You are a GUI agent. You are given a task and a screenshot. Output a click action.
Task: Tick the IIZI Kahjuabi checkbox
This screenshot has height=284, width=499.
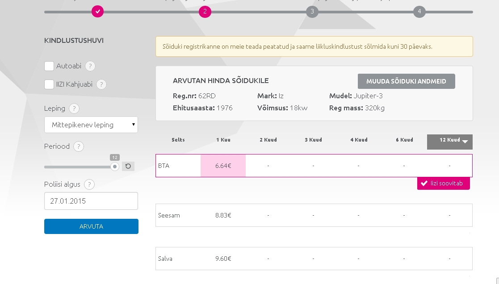(49, 84)
